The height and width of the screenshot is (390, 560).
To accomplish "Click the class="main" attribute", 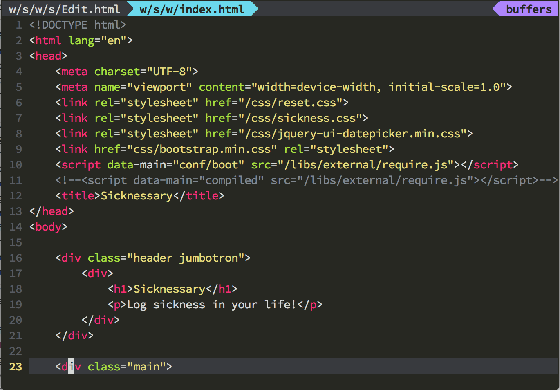I will pyautogui.click(x=127, y=367).
